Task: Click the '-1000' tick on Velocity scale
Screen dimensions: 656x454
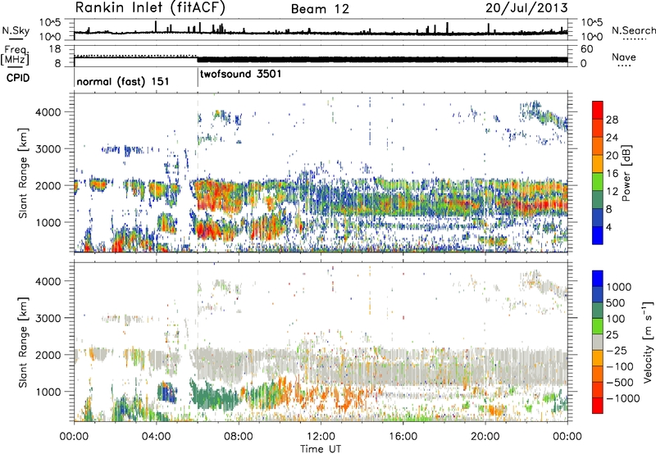Action: point(622,398)
